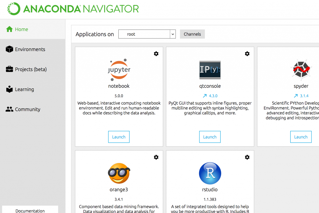Click the Projects briefcase icon
The height and width of the screenshot is (213, 319).
click(x=9, y=69)
